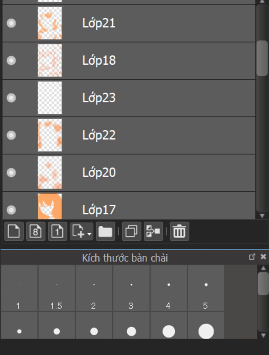Create a new color layer
The width and height of the screenshot is (269, 355).
pos(14,231)
